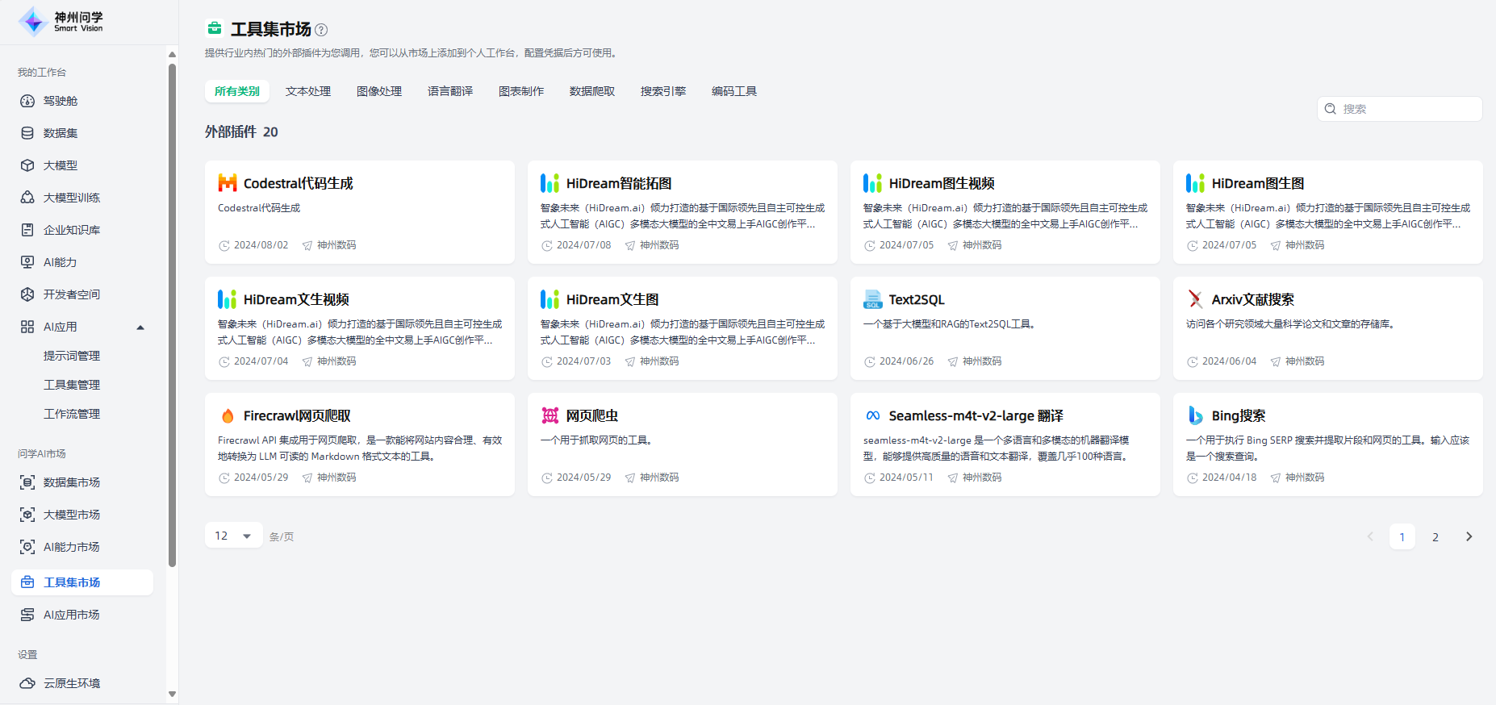Open the Firecrawl网页爬取 plugin title

point(297,415)
